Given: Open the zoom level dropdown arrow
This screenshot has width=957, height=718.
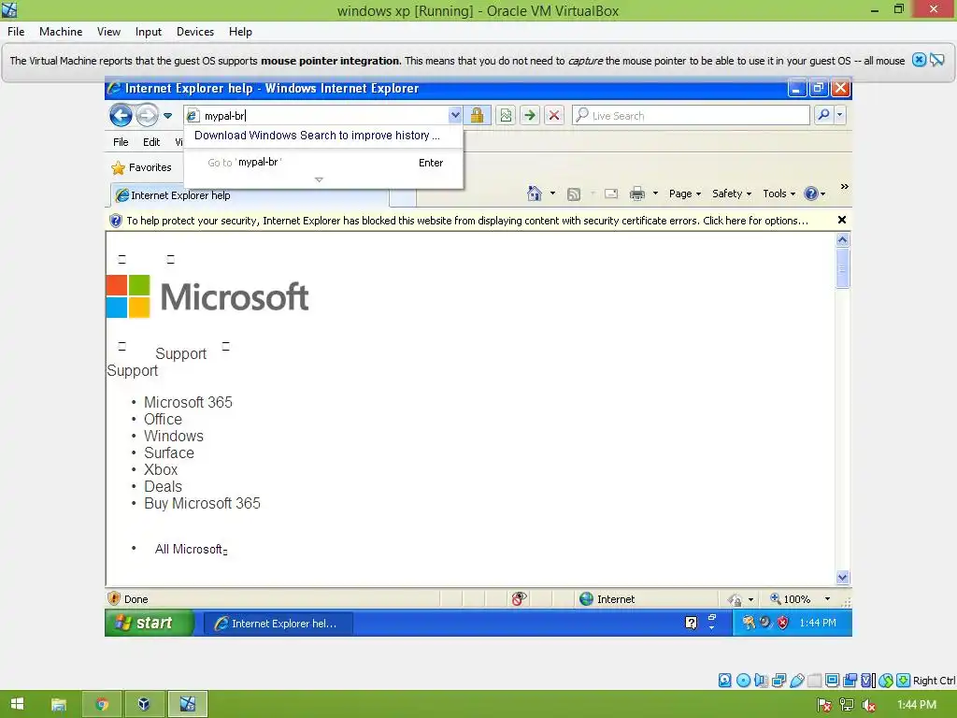Looking at the screenshot, I should coord(828,599).
